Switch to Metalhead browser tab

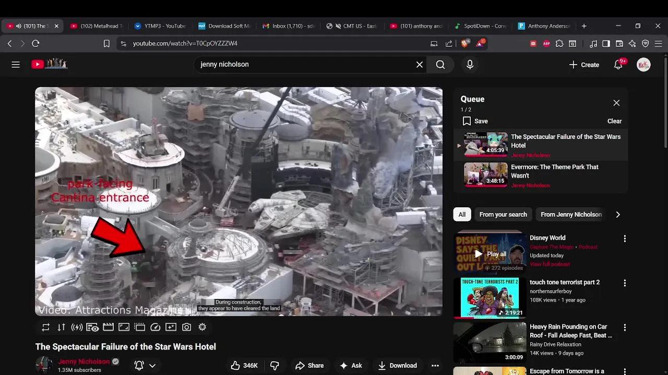97,26
